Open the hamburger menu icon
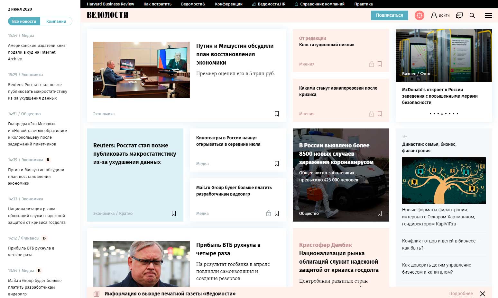This screenshot has height=298, width=498. (x=489, y=15)
